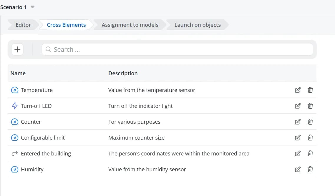Delete the Humidity element

310,169
